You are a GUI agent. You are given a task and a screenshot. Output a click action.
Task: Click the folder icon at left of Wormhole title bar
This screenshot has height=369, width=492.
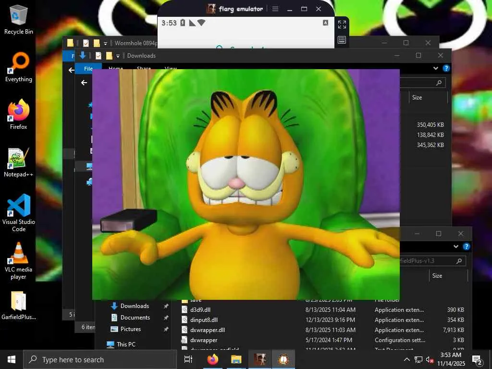(x=70, y=43)
